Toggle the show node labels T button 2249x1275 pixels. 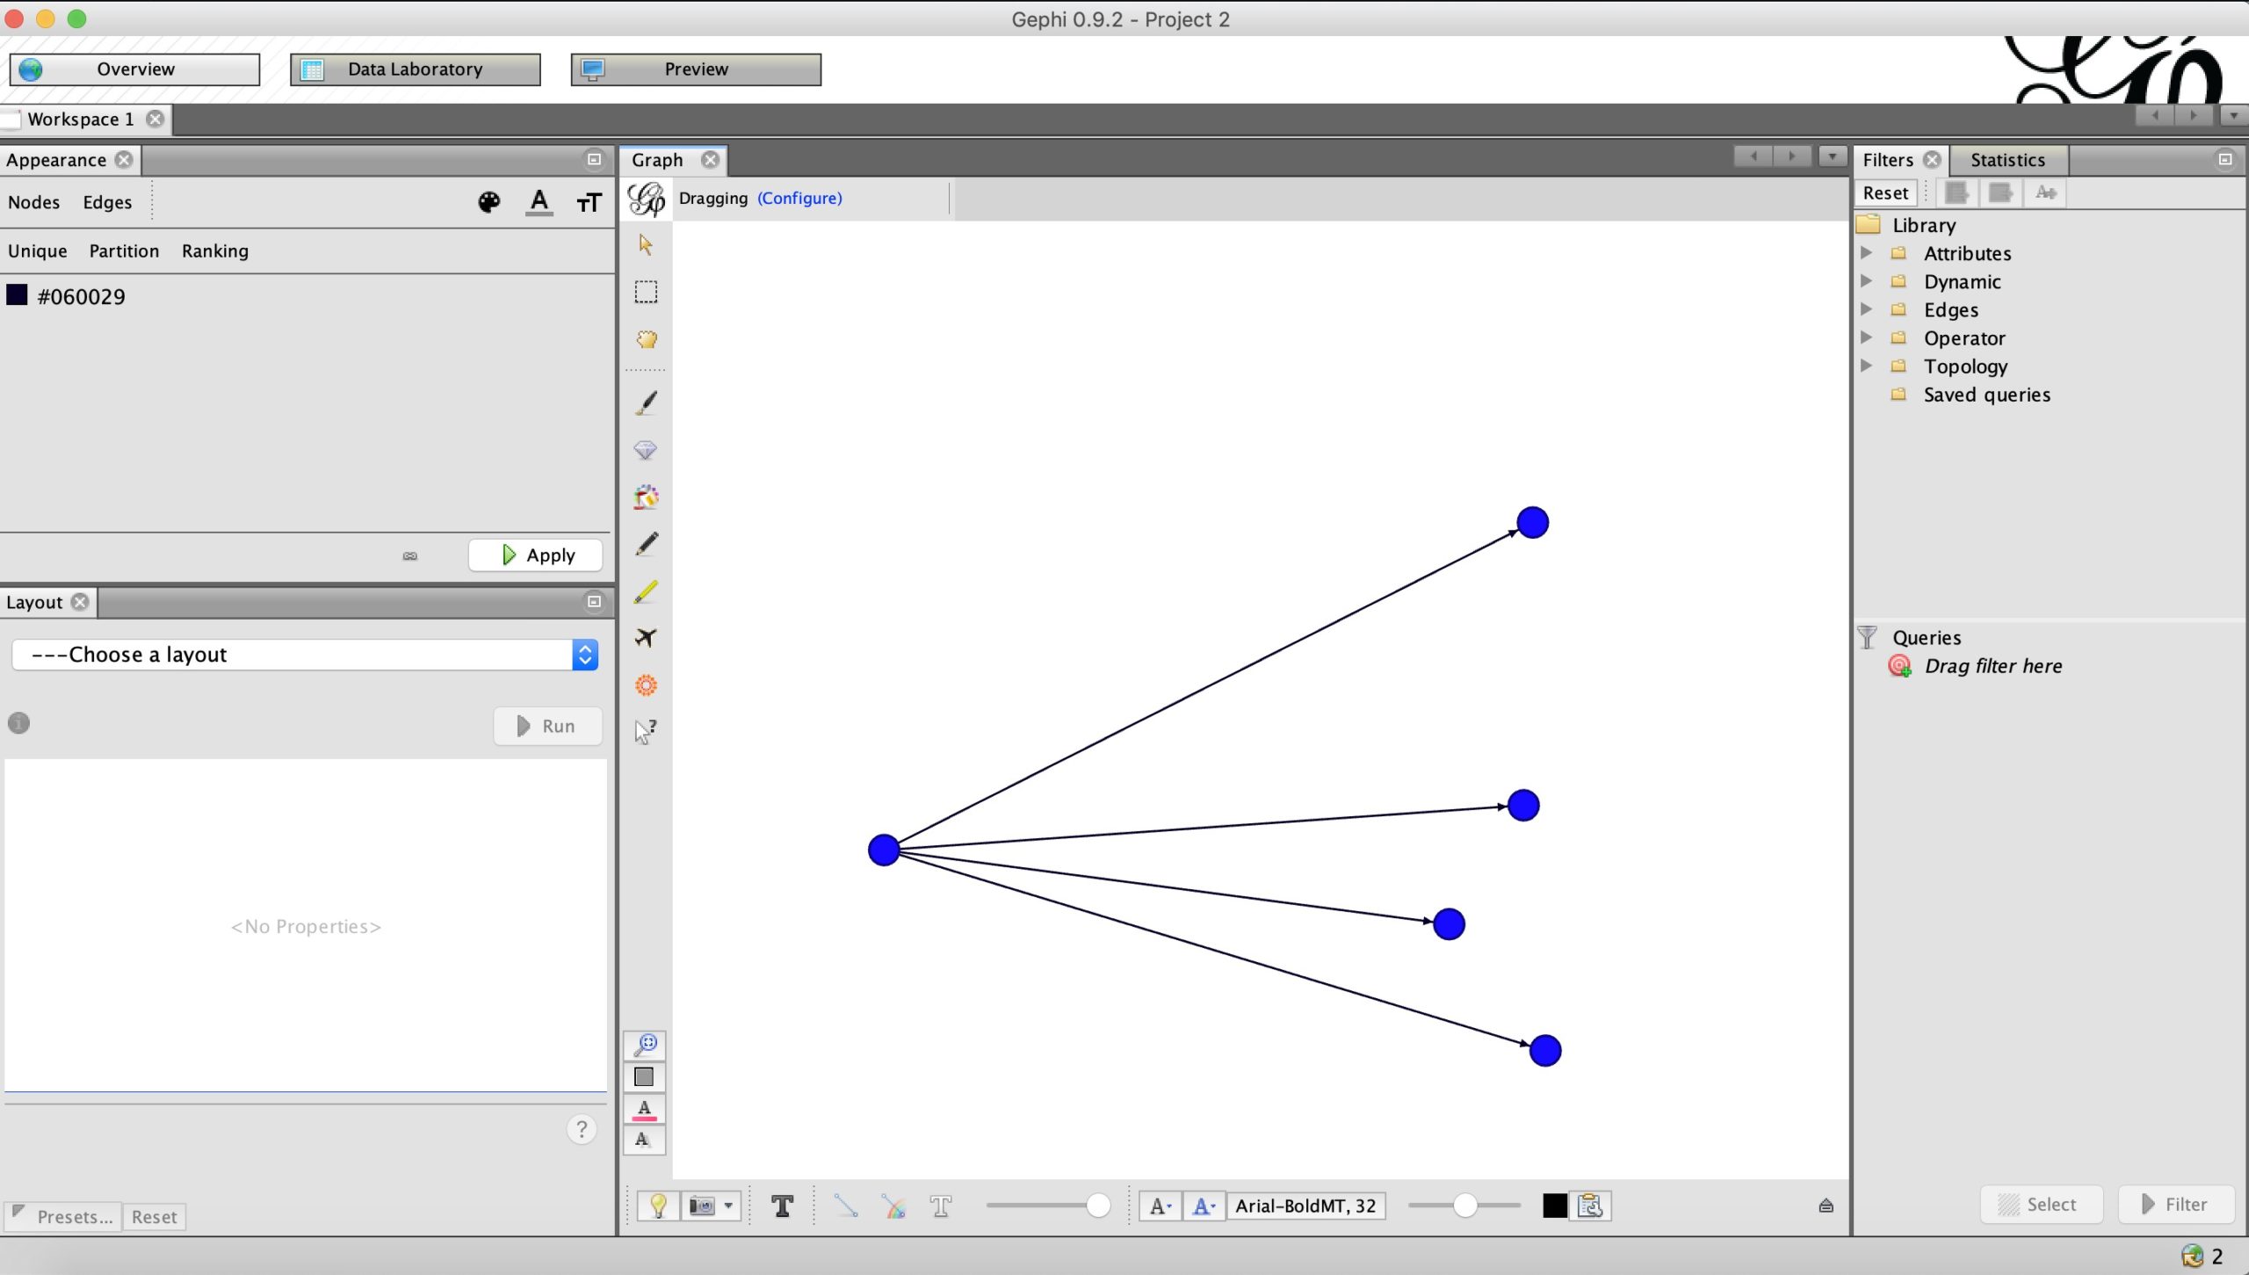point(782,1206)
